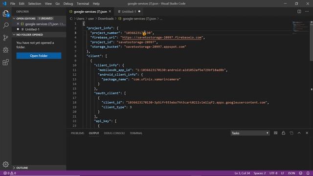Open the notifications bell
The image size is (313, 176).
tap(308, 173)
